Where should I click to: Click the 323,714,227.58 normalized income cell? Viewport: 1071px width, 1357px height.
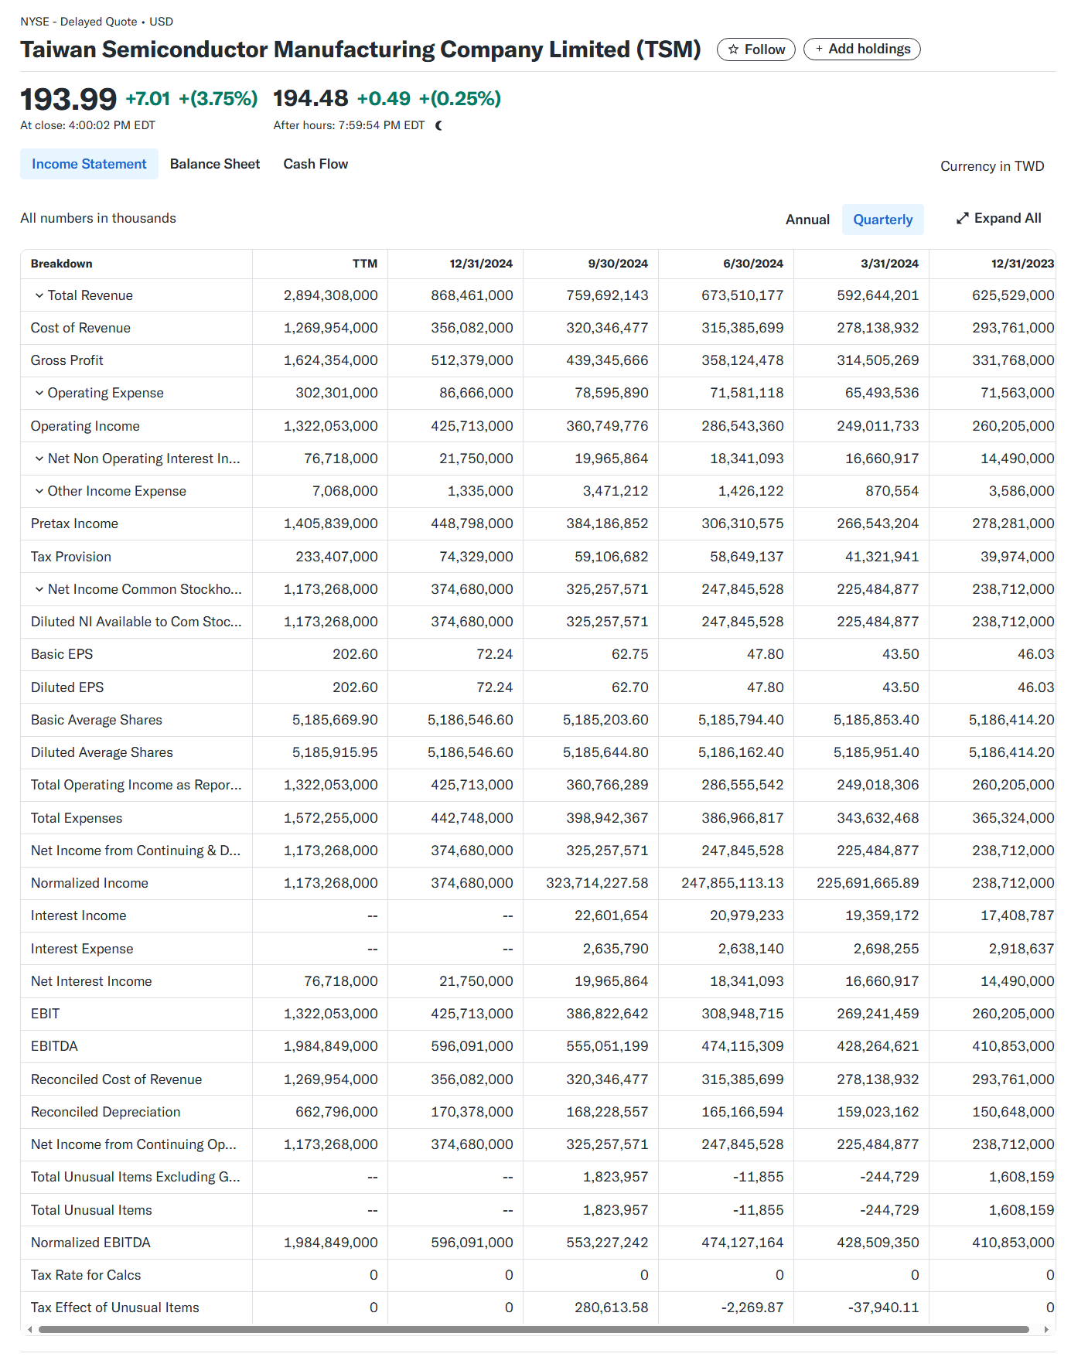click(x=597, y=883)
